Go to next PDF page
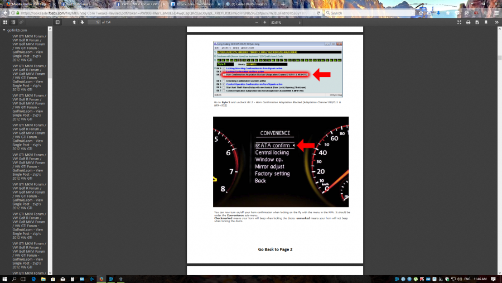The height and width of the screenshot is (283, 502). click(83, 22)
